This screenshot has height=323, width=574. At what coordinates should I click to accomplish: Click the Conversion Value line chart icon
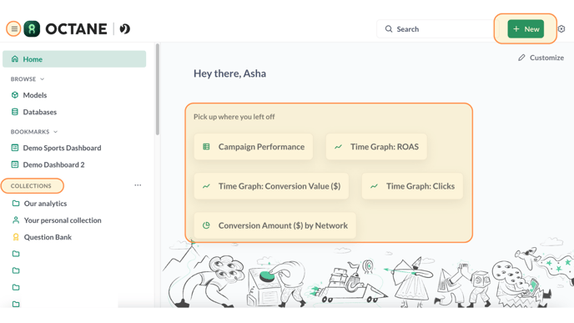(206, 186)
